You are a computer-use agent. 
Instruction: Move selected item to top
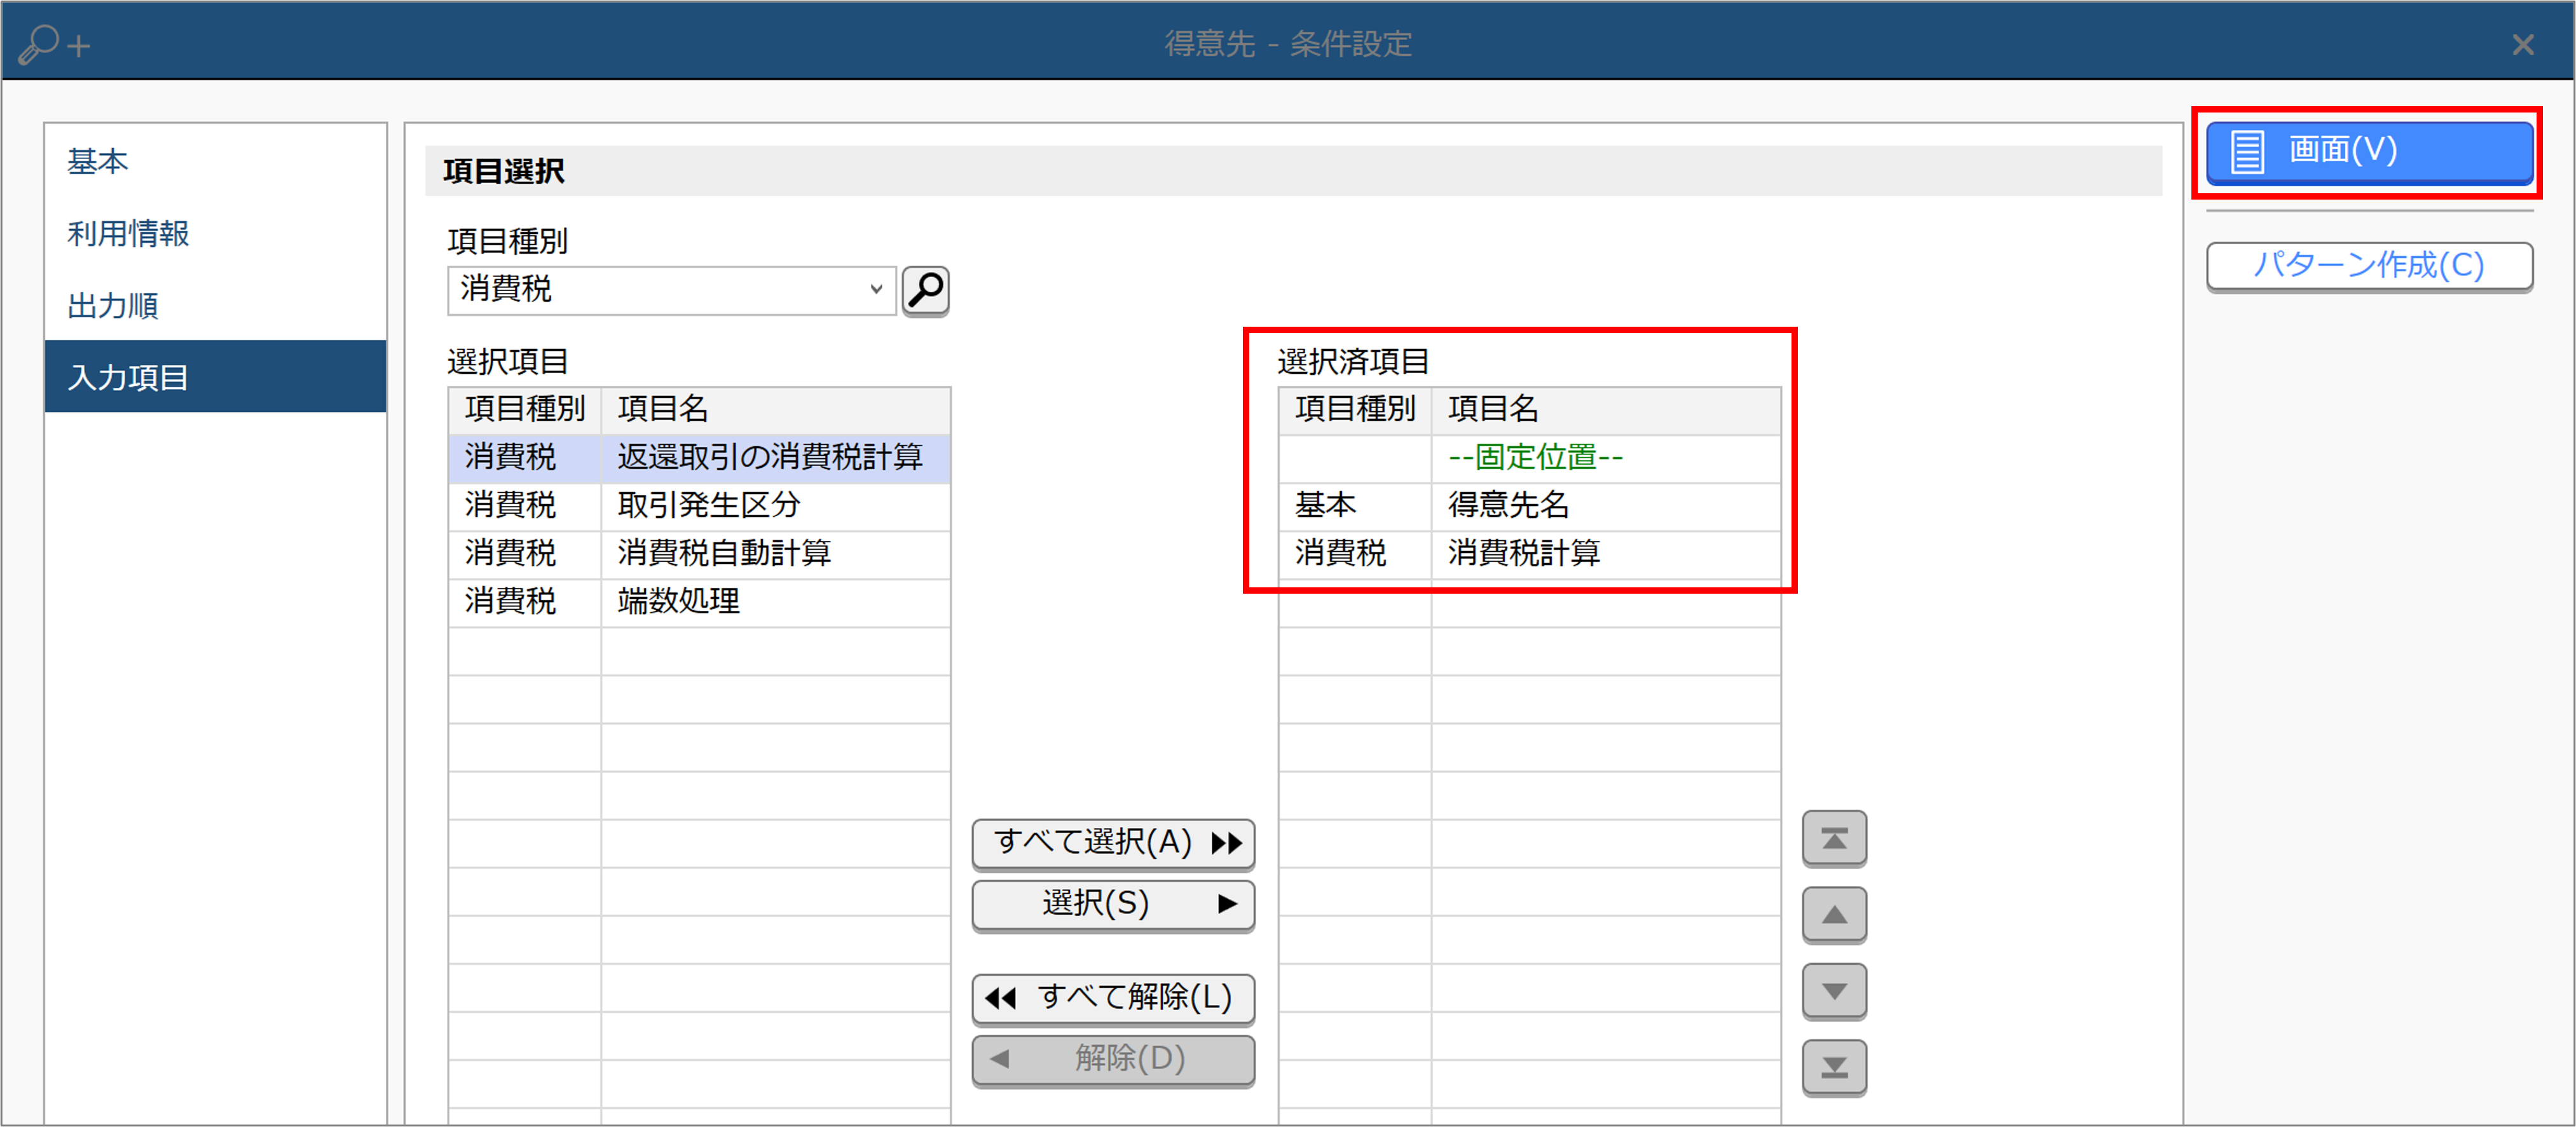pyautogui.click(x=1834, y=838)
